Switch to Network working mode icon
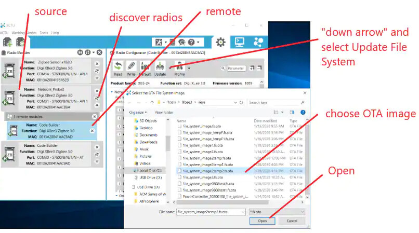419x233 pixels. [x=258, y=42]
